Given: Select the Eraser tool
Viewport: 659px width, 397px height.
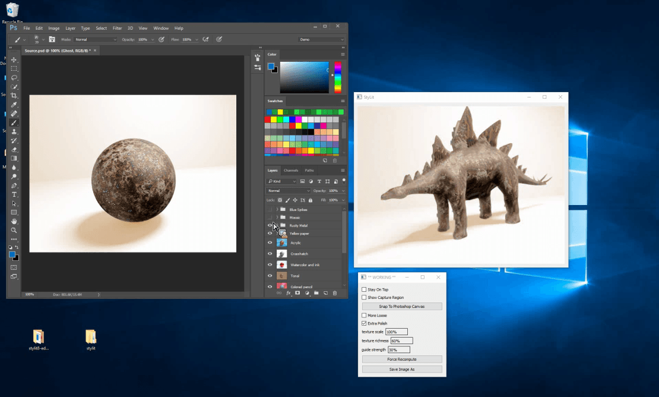Looking at the screenshot, I should click(14, 150).
